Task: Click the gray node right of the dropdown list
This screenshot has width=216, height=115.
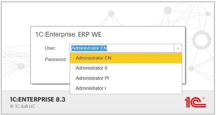Action: (x=191, y=68)
